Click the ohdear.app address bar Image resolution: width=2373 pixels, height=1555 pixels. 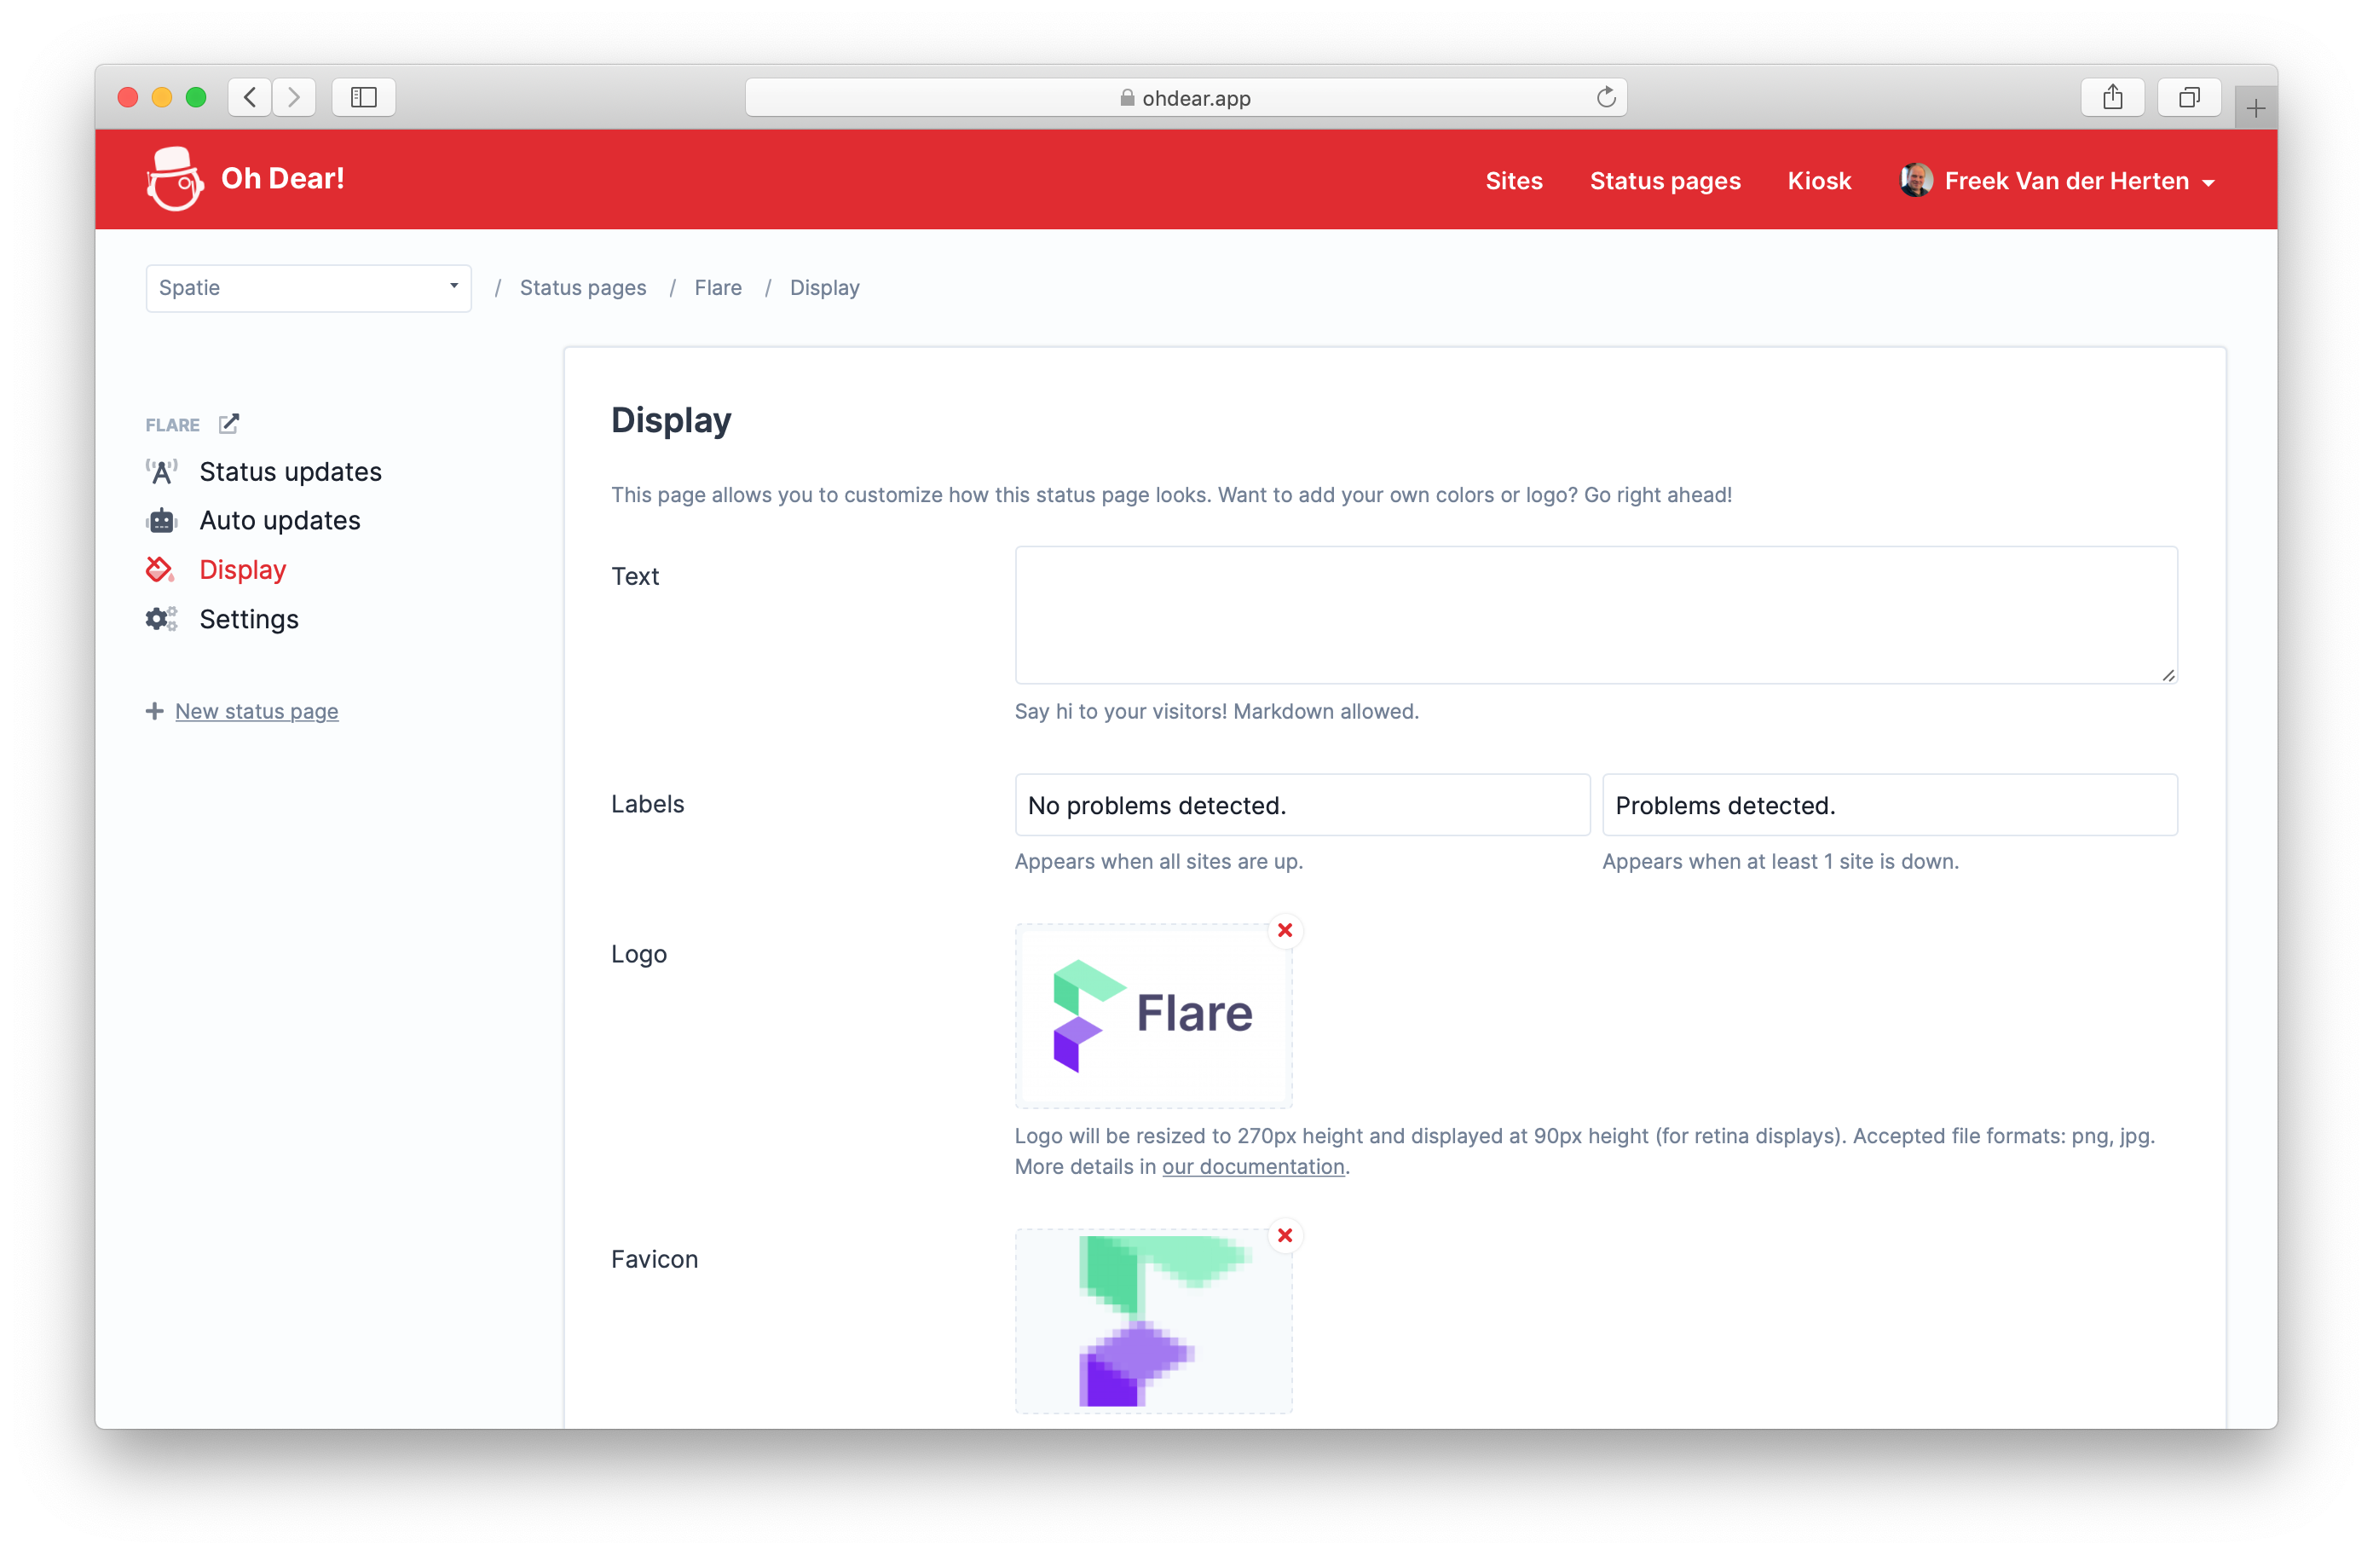[x=1186, y=96]
